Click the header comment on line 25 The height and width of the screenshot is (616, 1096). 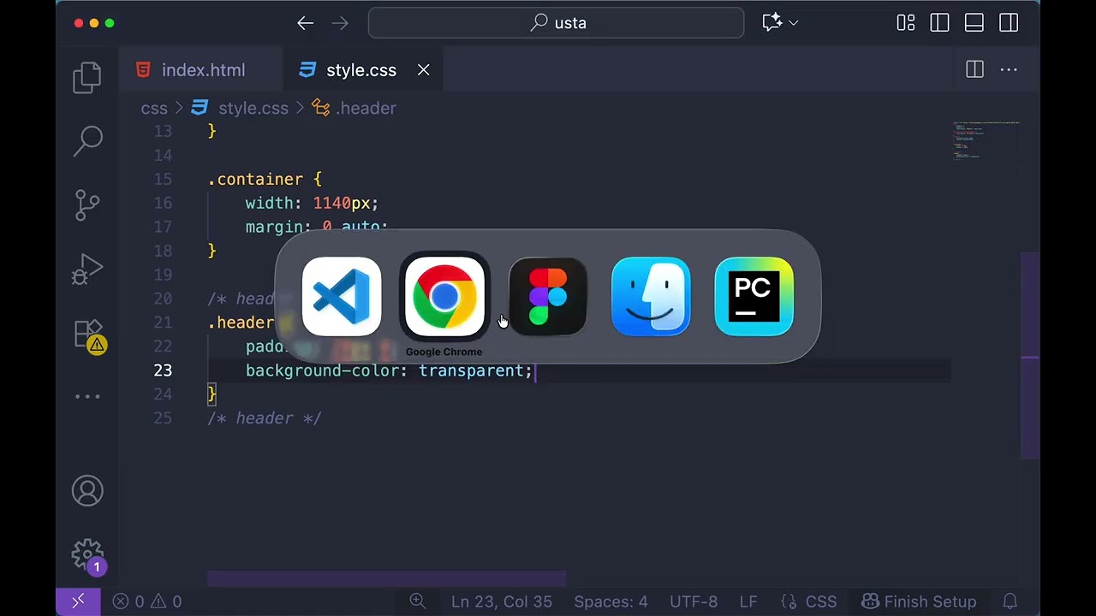pyautogui.click(x=265, y=418)
